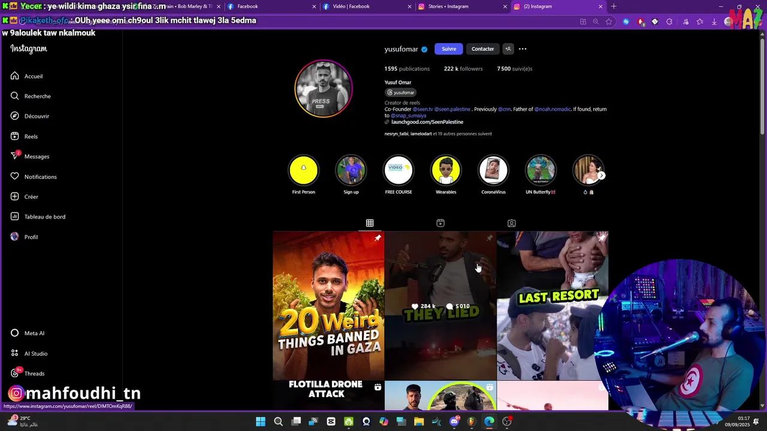Open the FREE COURSE highlight
This screenshot has width=767, height=431.
[398, 170]
